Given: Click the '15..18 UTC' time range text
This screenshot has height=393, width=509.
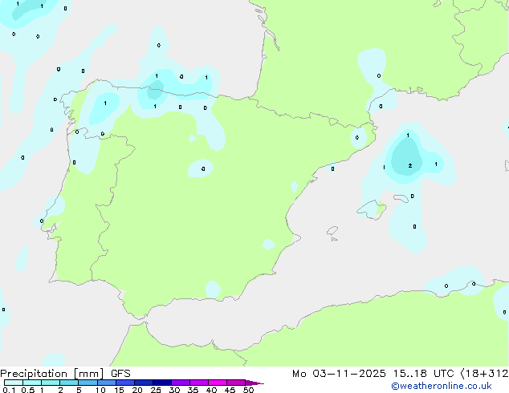Looking at the screenshot, I should pos(423,374).
